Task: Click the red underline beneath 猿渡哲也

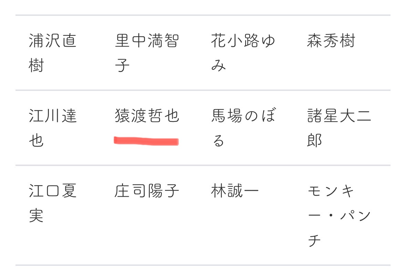Action: (146, 141)
